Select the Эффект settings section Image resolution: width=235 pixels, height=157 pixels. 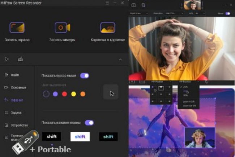coord(14,100)
